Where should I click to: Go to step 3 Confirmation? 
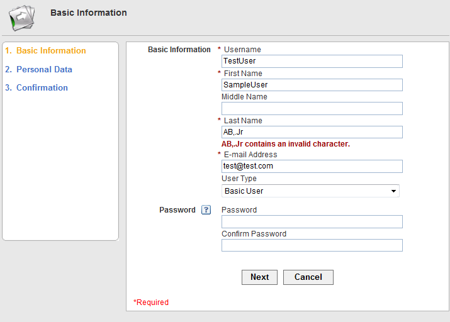click(37, 88)
